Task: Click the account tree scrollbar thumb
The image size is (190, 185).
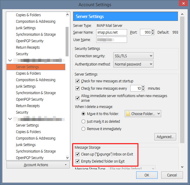Action: point(67,42)
